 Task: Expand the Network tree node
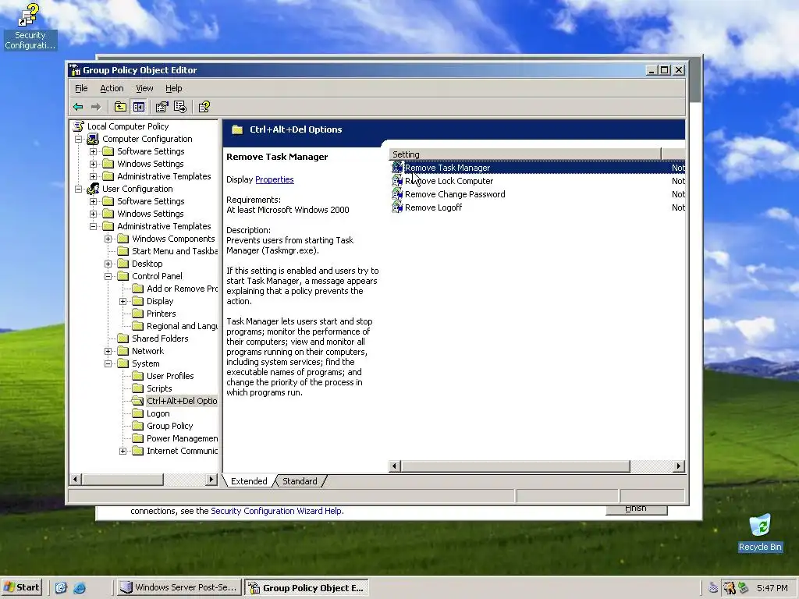coord(108,352)
